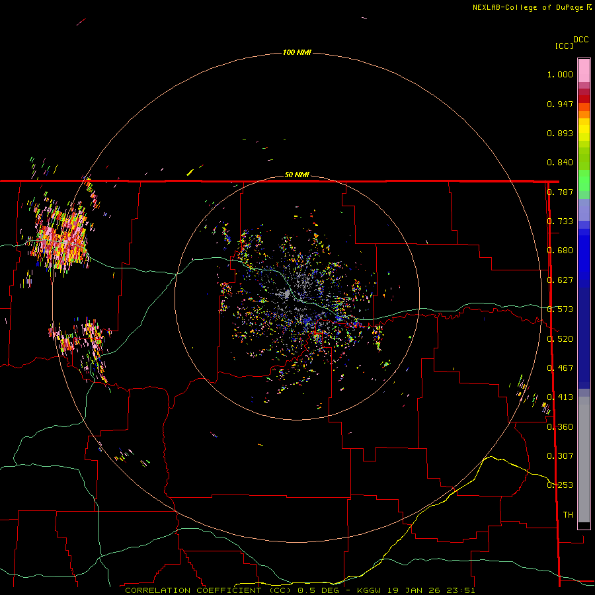Click the 0.253 legend value
The width and height of the screenshot is (595, 595).
560,485
